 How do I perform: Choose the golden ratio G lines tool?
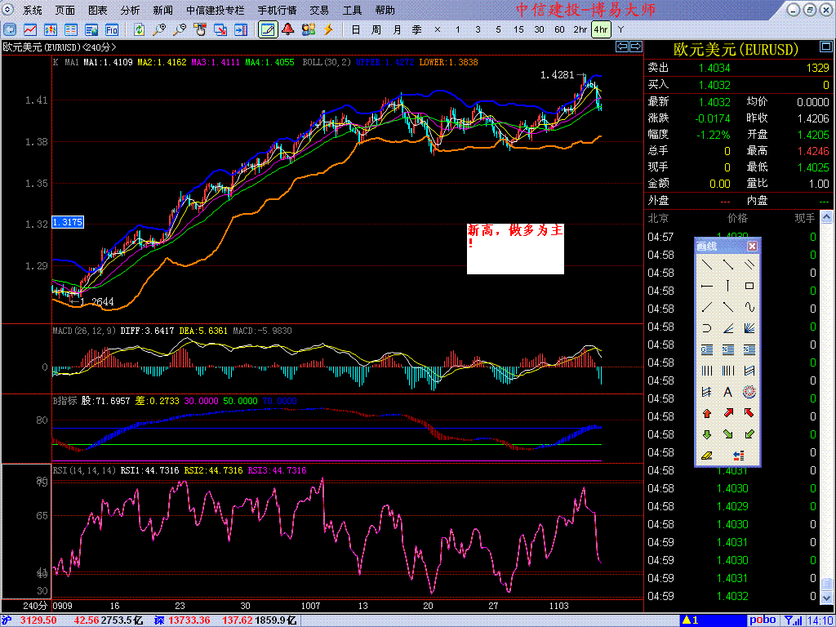pyautogui.click(x=707, y=349)
